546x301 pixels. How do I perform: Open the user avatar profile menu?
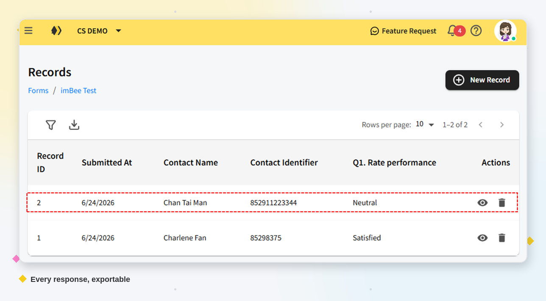click(505, 31)
